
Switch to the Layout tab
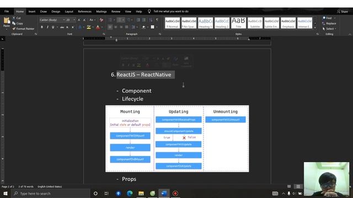[69, 11]
